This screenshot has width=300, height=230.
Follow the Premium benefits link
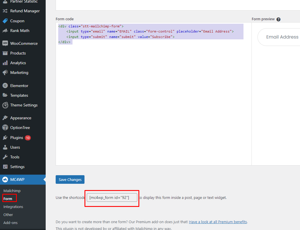pyautogui.click(x=218, y=222)
